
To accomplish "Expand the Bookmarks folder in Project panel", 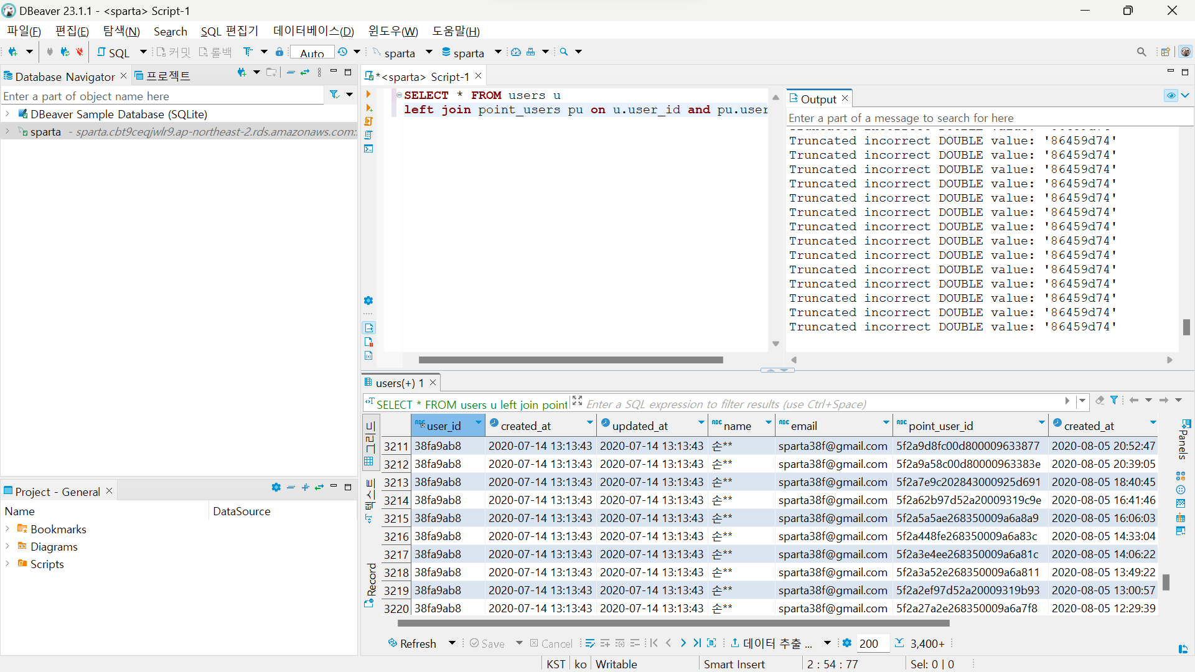I will click(x=7, y=529).
